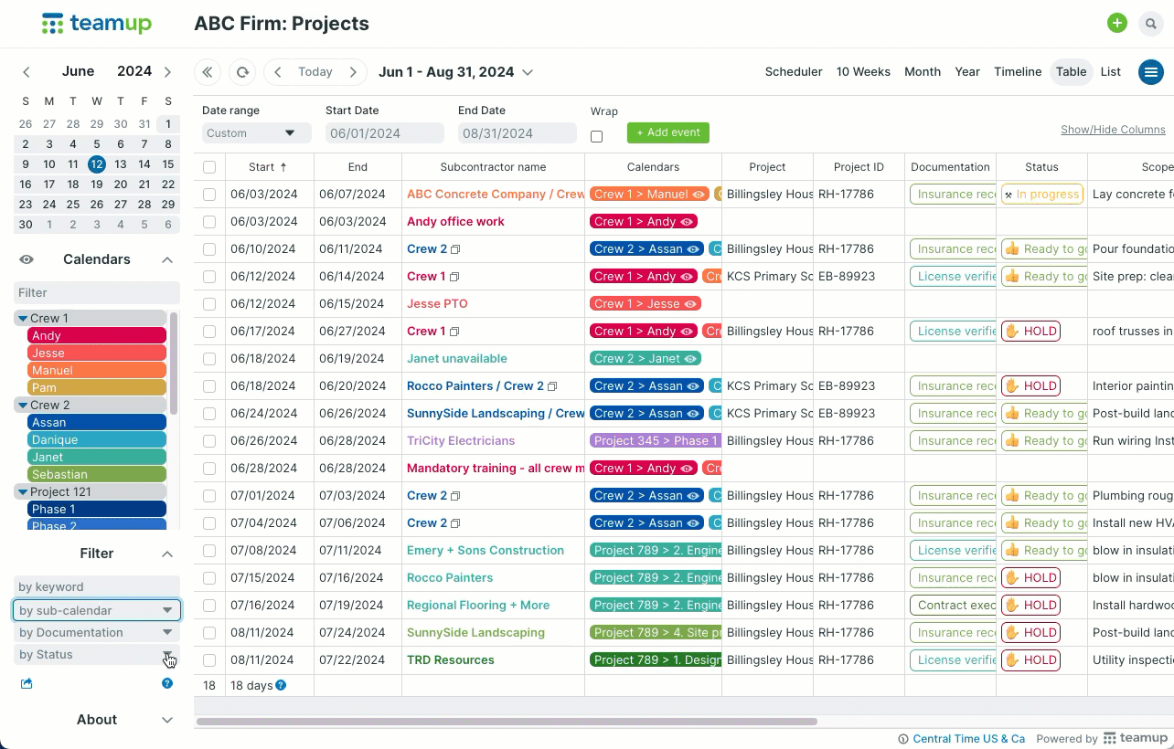Open the search magnifier icon in header
The width and height of the screenshot is (1174, 749).
[x=1150, y=24]
